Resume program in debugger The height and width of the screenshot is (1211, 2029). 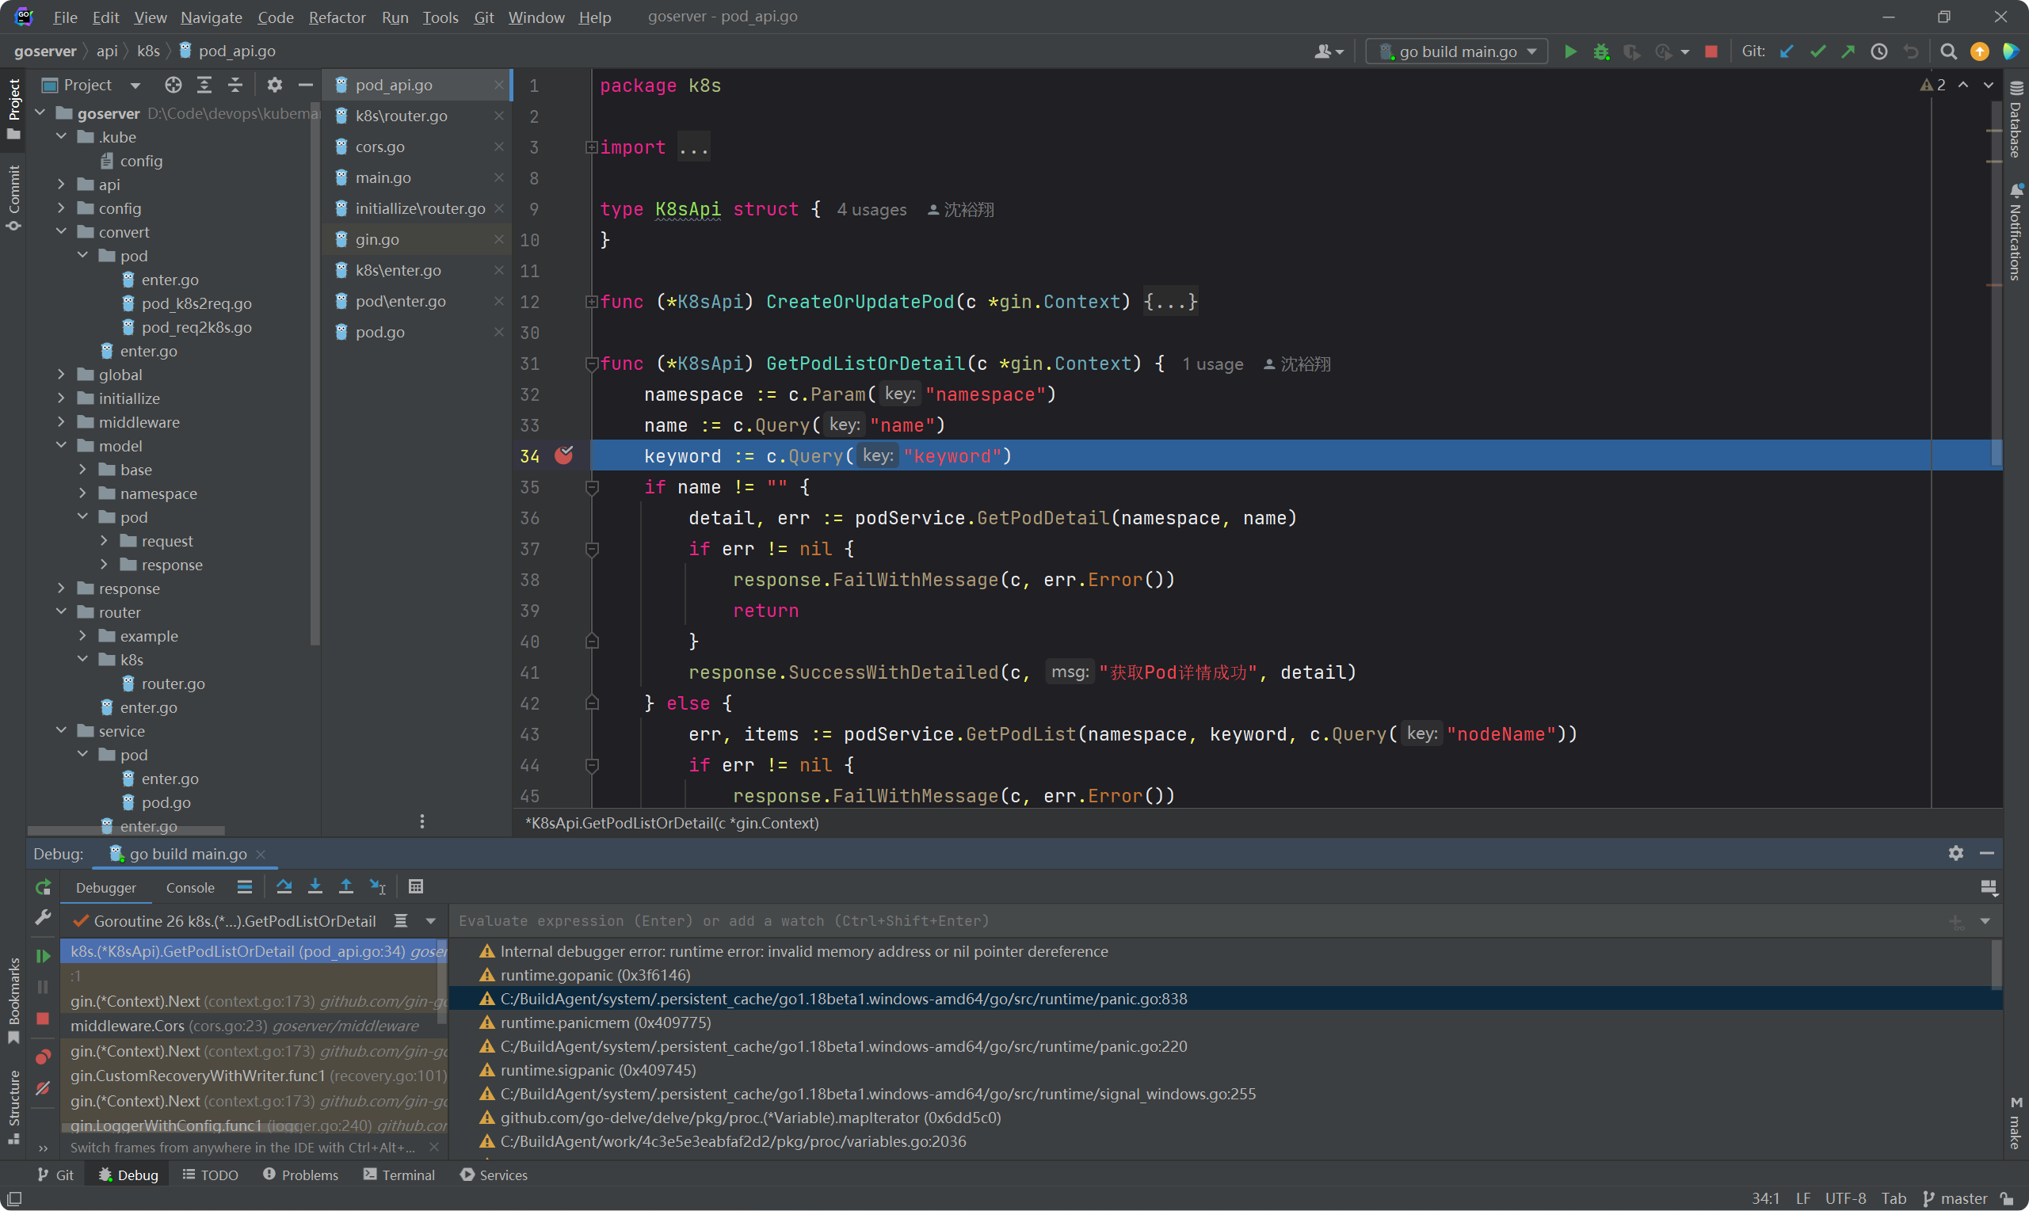coord(44,956)
